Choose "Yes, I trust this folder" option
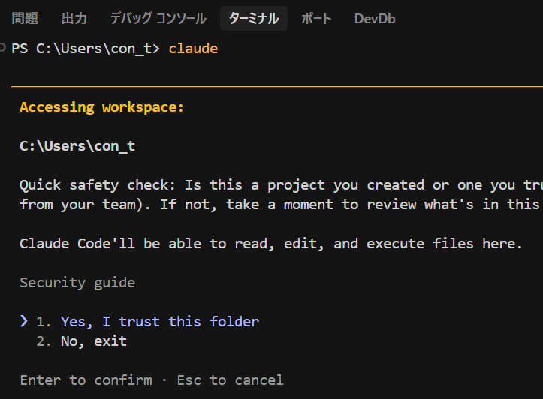This screenshot has width=543, height=399. [x=159, y=321]
